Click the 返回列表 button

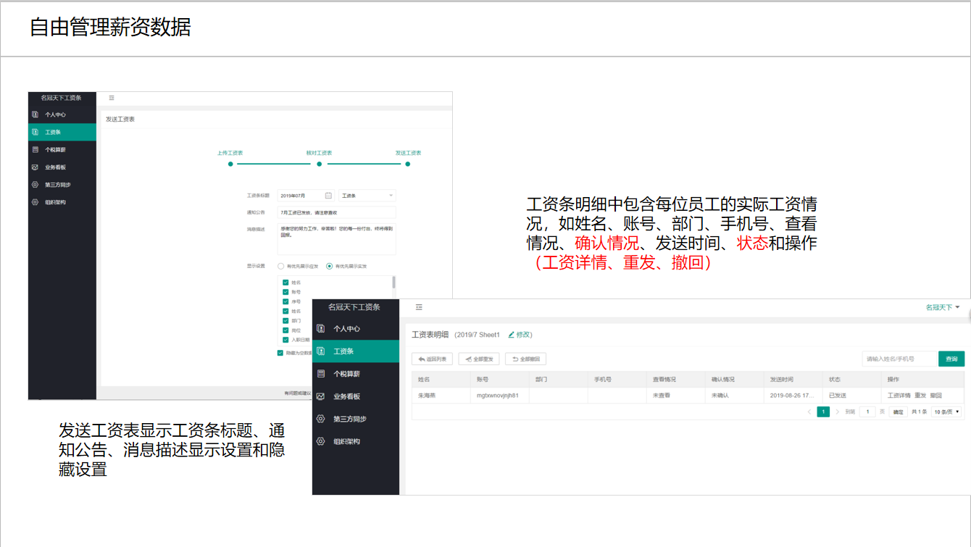click(x=433, y=359)
